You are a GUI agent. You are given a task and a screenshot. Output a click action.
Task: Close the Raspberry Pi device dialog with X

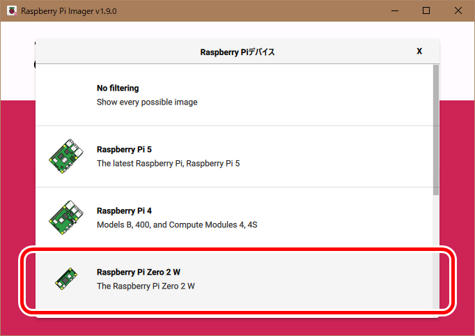(x=419, y=52)
